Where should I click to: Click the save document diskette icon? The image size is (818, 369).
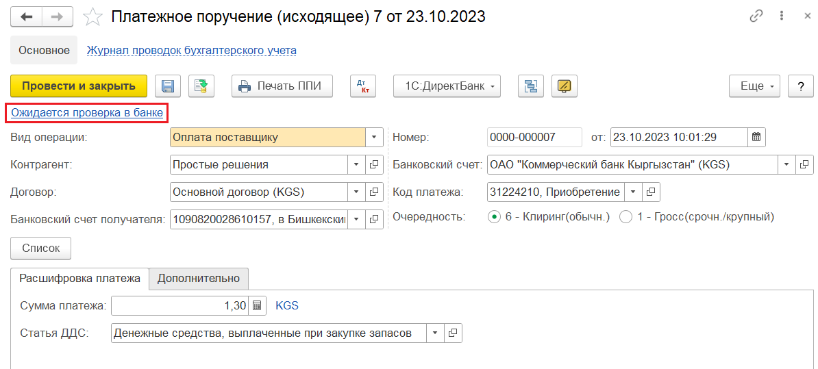click(167, 86)
